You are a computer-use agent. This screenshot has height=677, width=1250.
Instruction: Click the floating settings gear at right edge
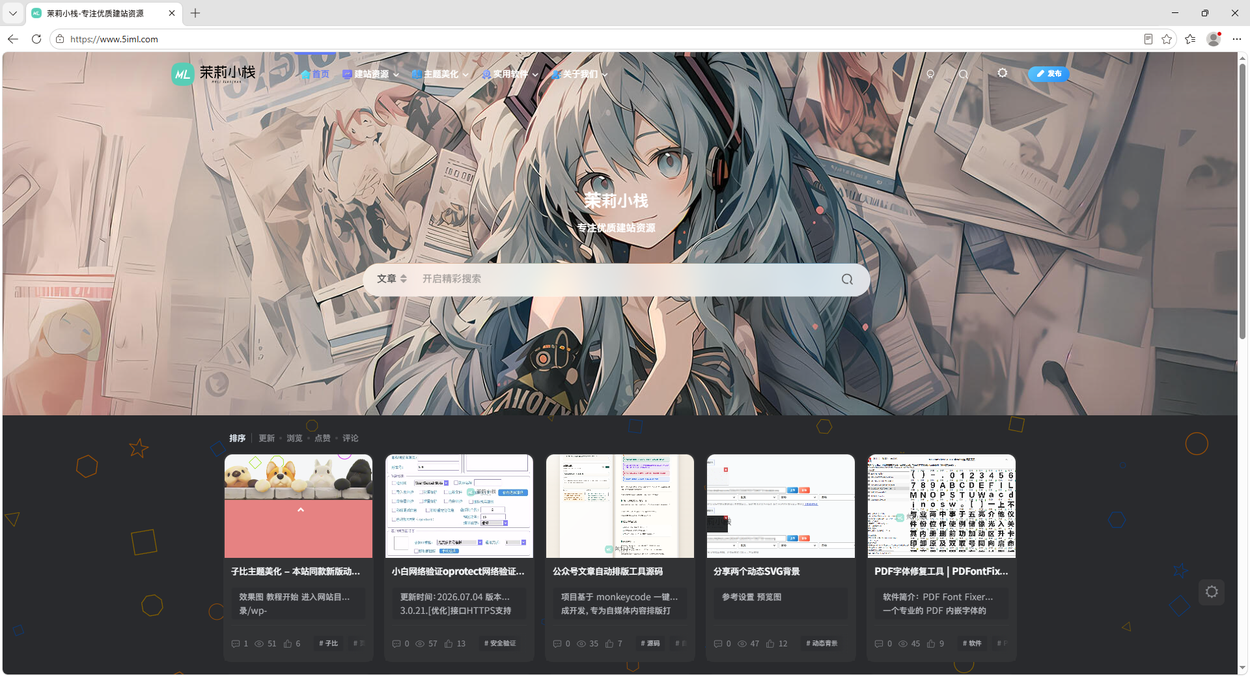(x=1212, y=592)
